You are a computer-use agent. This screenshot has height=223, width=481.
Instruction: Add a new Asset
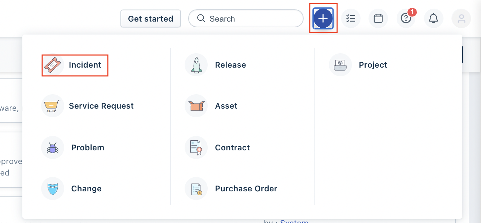pyautogui.click(x=226, y=106)
